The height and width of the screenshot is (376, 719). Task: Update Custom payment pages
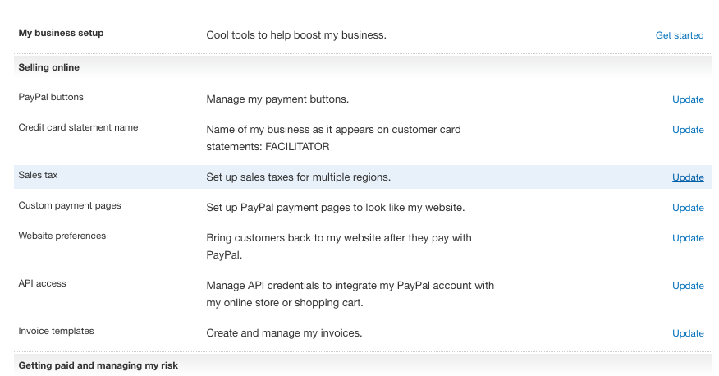688,208
